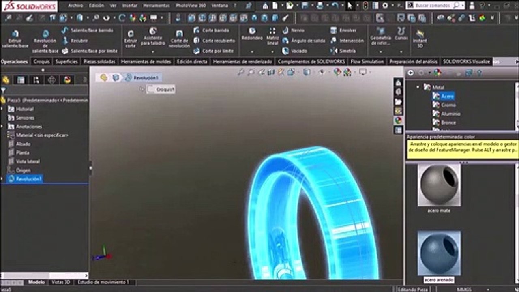Open the ConfigurationManager tab icon
This screenshot has height=292, width=519.
(36, 80)
